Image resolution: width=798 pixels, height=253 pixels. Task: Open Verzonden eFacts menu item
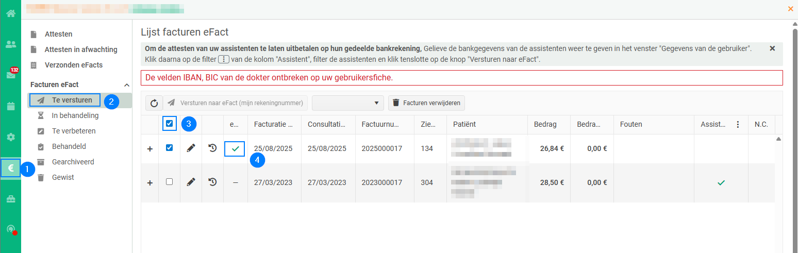tap(74, 65)
